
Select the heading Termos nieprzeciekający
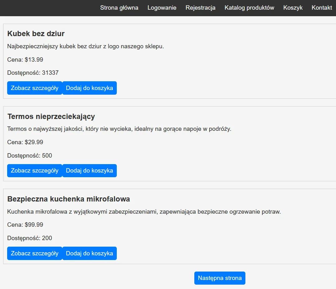coord(51,116)
